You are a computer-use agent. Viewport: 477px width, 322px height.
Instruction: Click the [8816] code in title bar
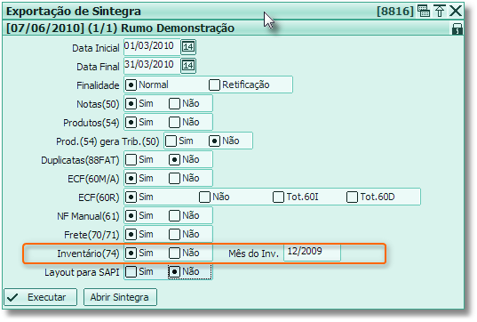click(395, 12)
